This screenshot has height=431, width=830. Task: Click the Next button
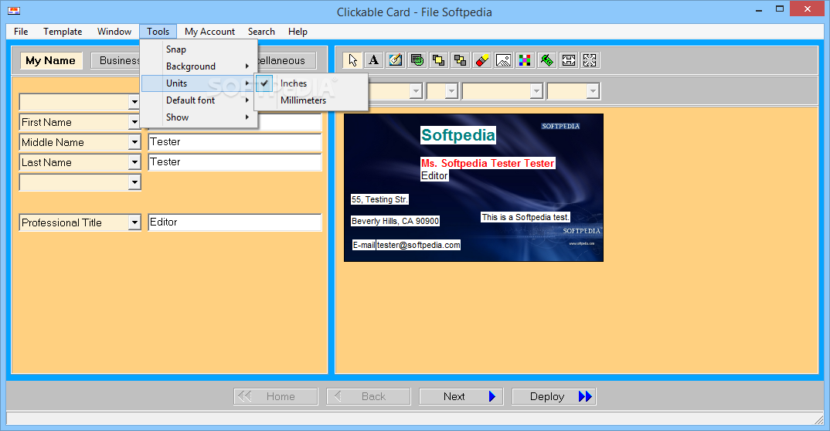click(461, 396)
